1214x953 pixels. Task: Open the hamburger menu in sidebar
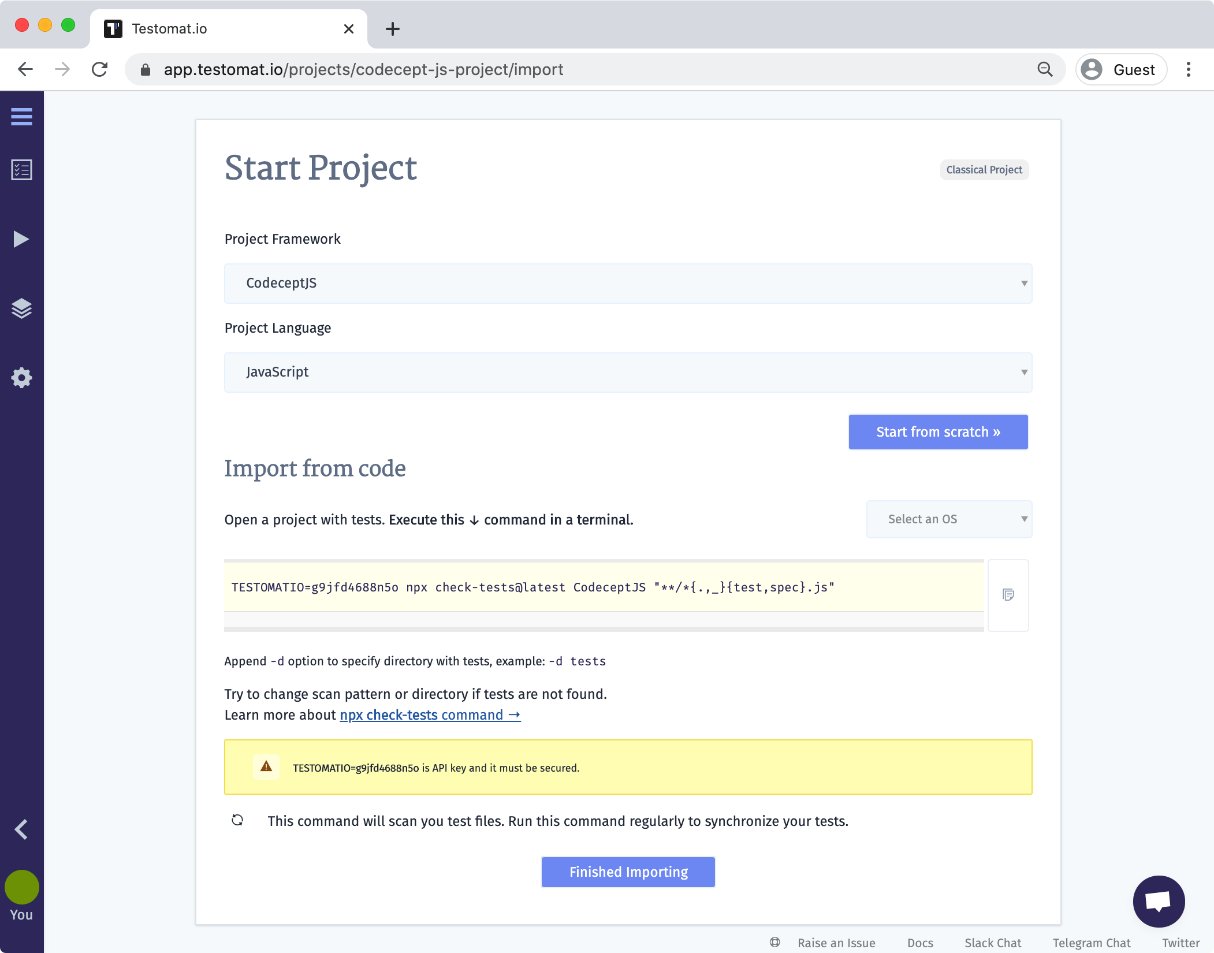point(21,117)
